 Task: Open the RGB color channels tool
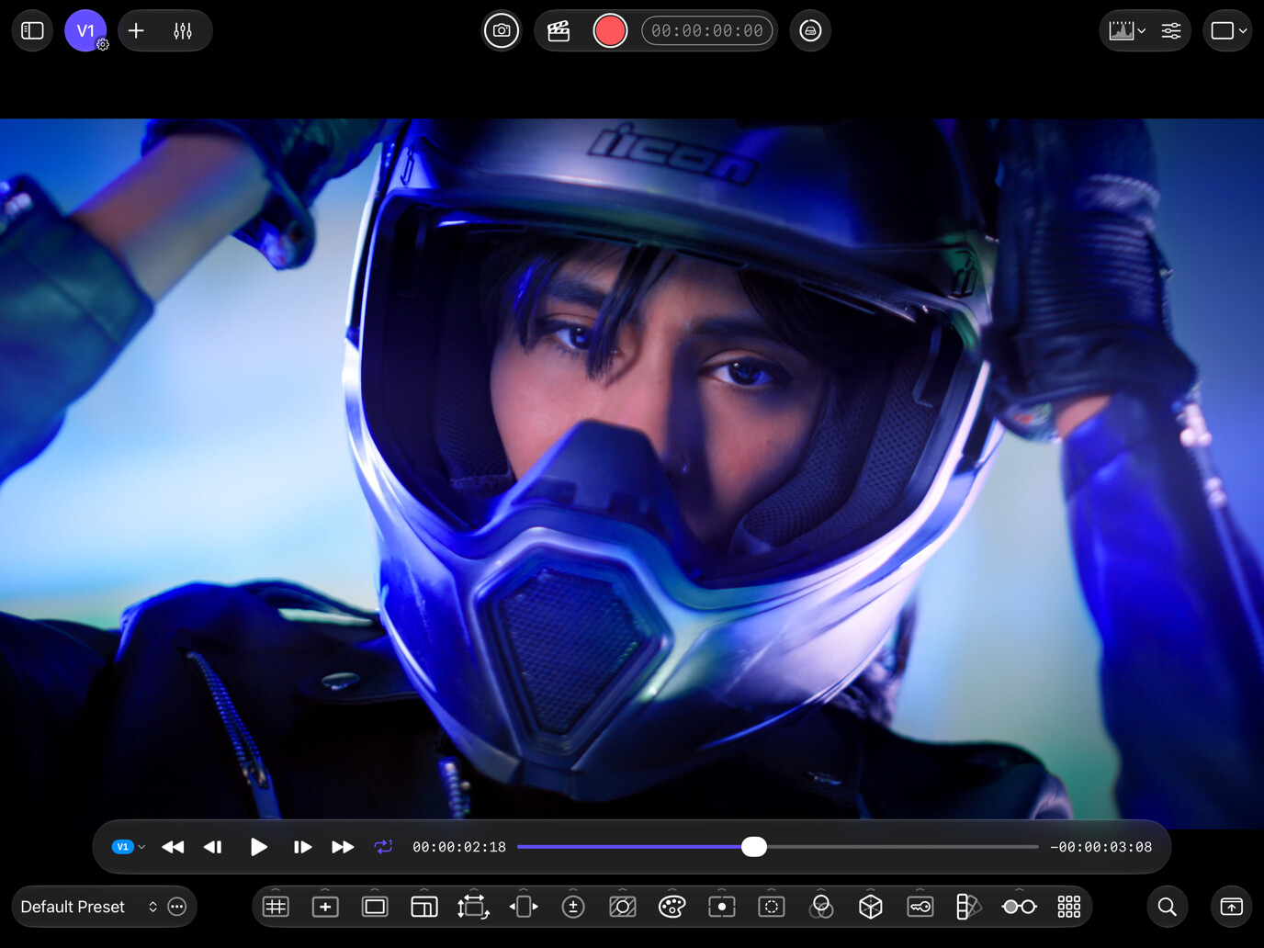click(x=821, y=907)
